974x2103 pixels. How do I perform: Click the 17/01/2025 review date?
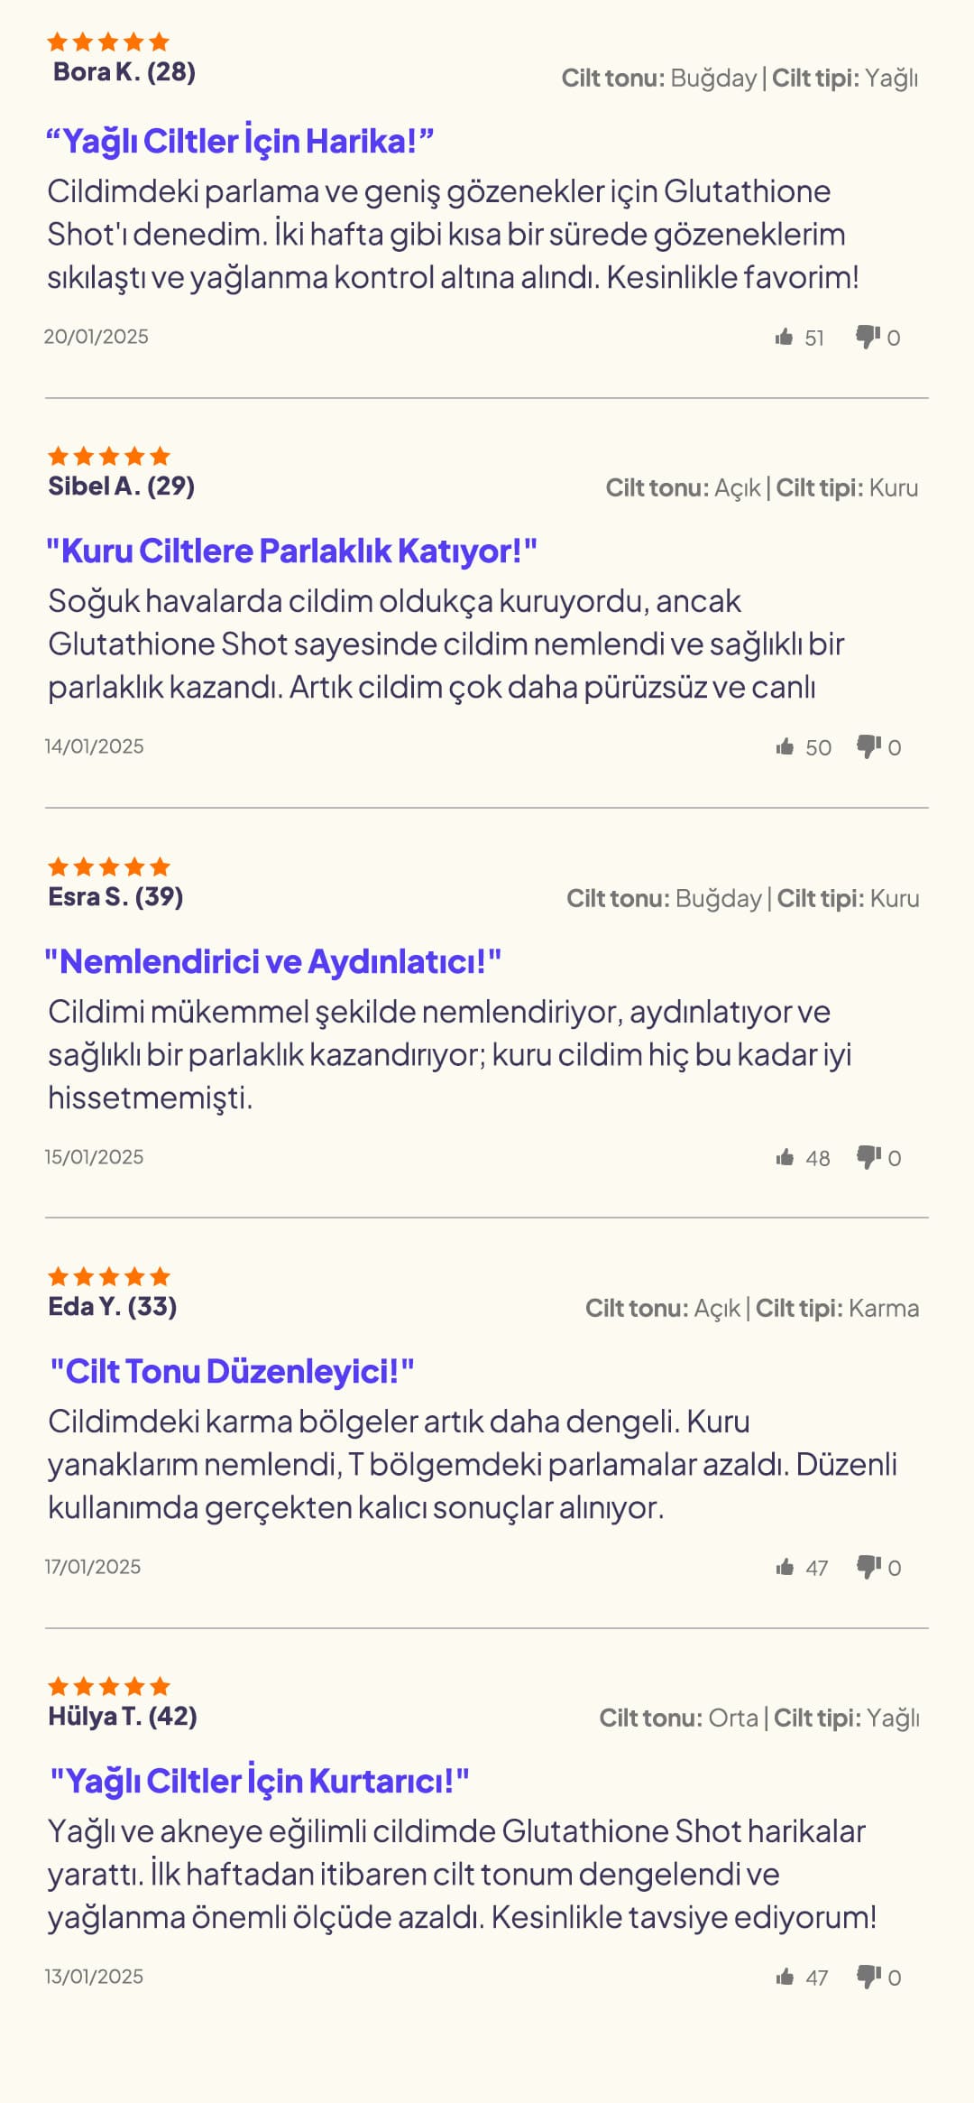click(x=93, y=1567)
